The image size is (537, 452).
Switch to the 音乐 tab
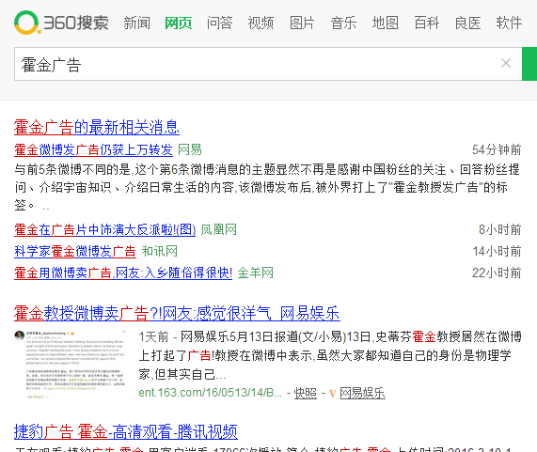(x=343, y=23)
